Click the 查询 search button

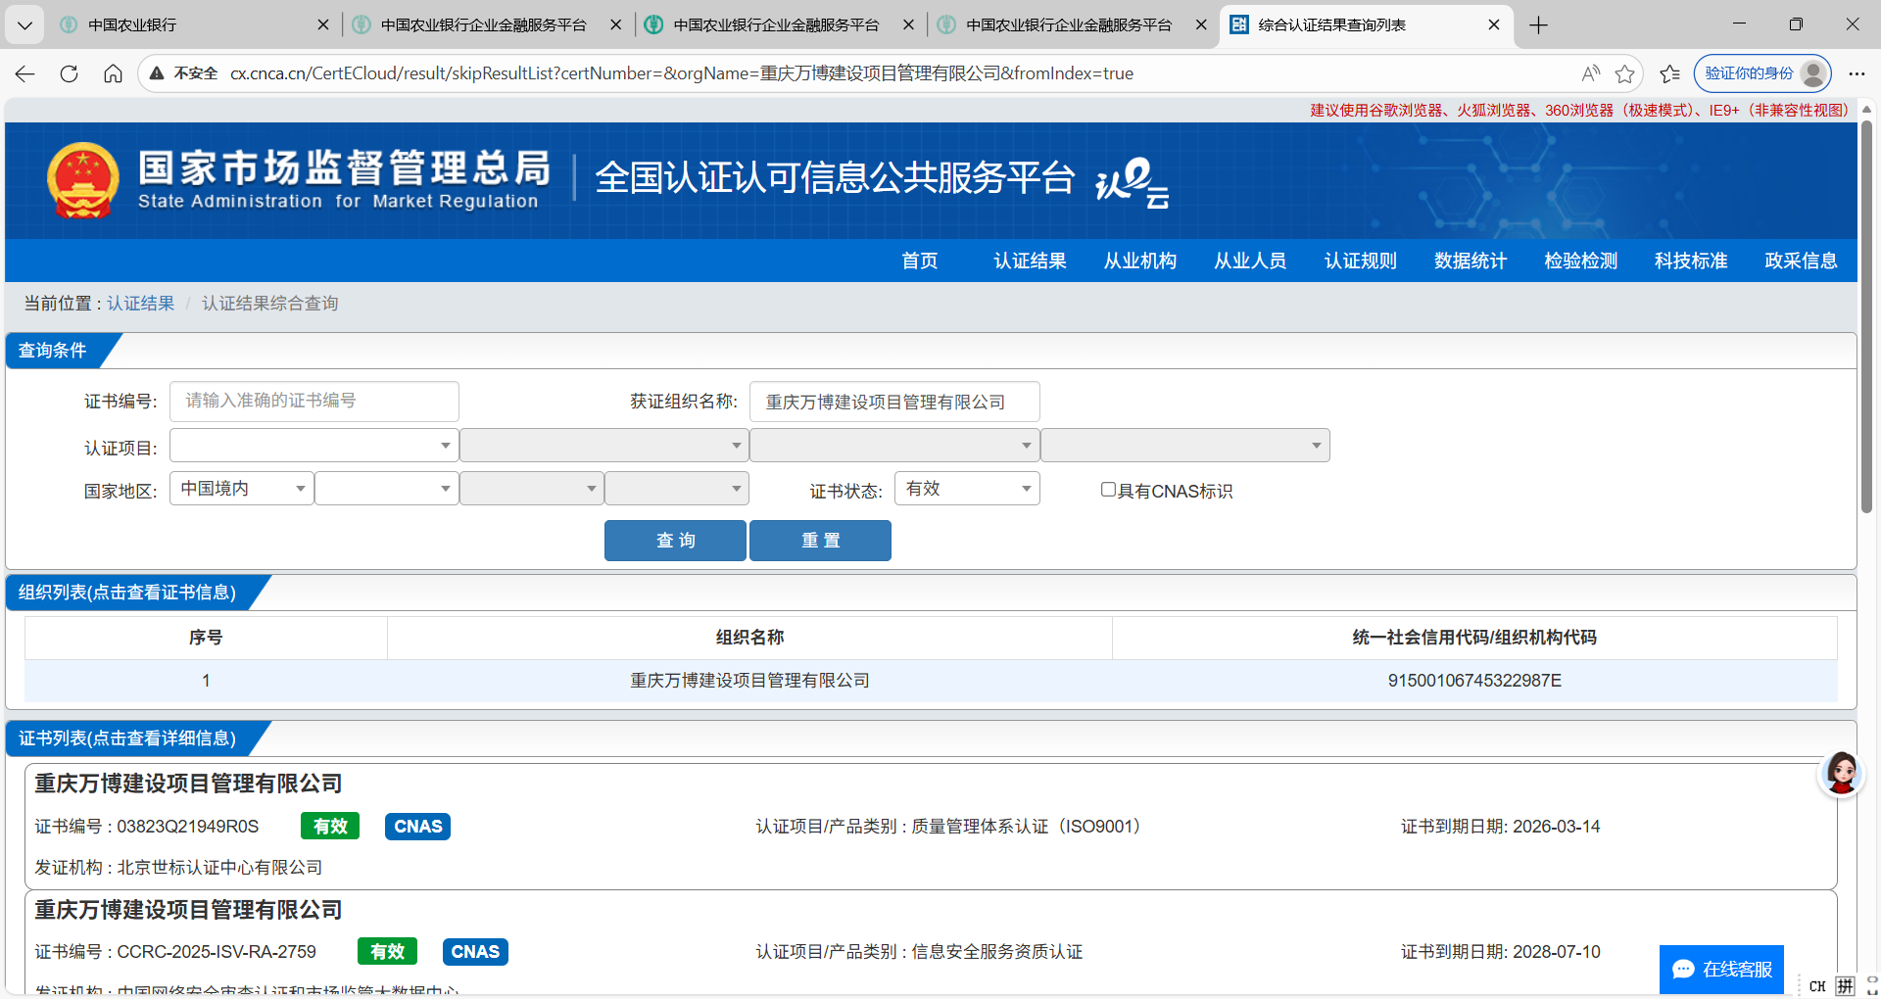[x=675, y=541]
